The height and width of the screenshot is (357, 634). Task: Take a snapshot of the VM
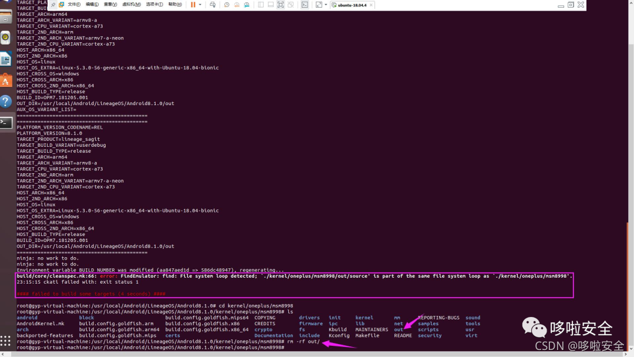click(x=227, y=5)
